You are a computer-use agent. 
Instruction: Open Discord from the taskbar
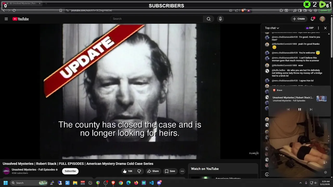click(159, 183)
